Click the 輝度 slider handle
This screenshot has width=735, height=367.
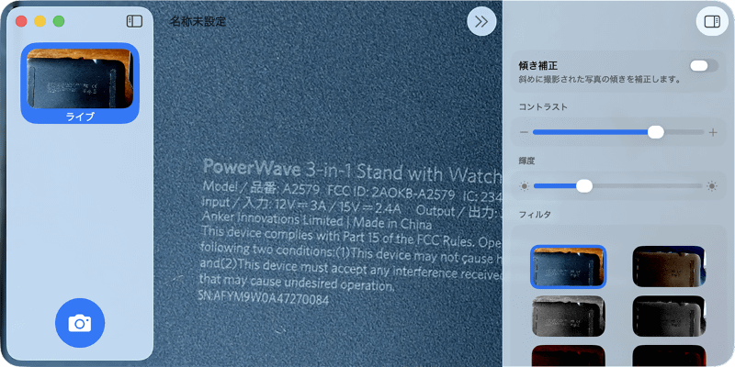point(584,186)
